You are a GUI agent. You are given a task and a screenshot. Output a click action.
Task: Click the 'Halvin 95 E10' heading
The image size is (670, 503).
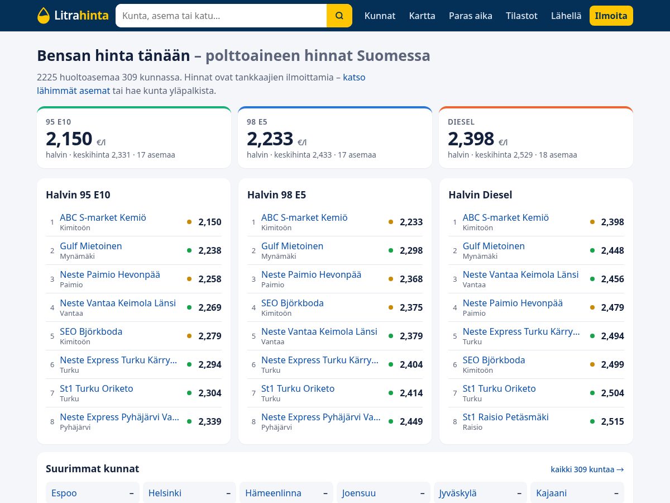78,195
